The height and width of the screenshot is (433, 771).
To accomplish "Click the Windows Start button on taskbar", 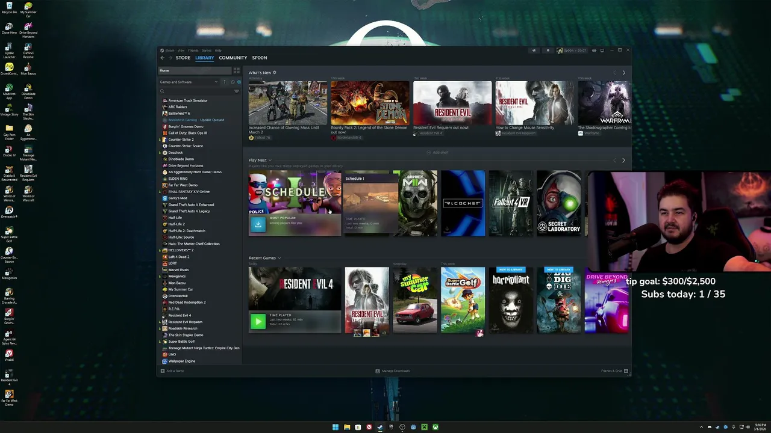I will [336, 427].
